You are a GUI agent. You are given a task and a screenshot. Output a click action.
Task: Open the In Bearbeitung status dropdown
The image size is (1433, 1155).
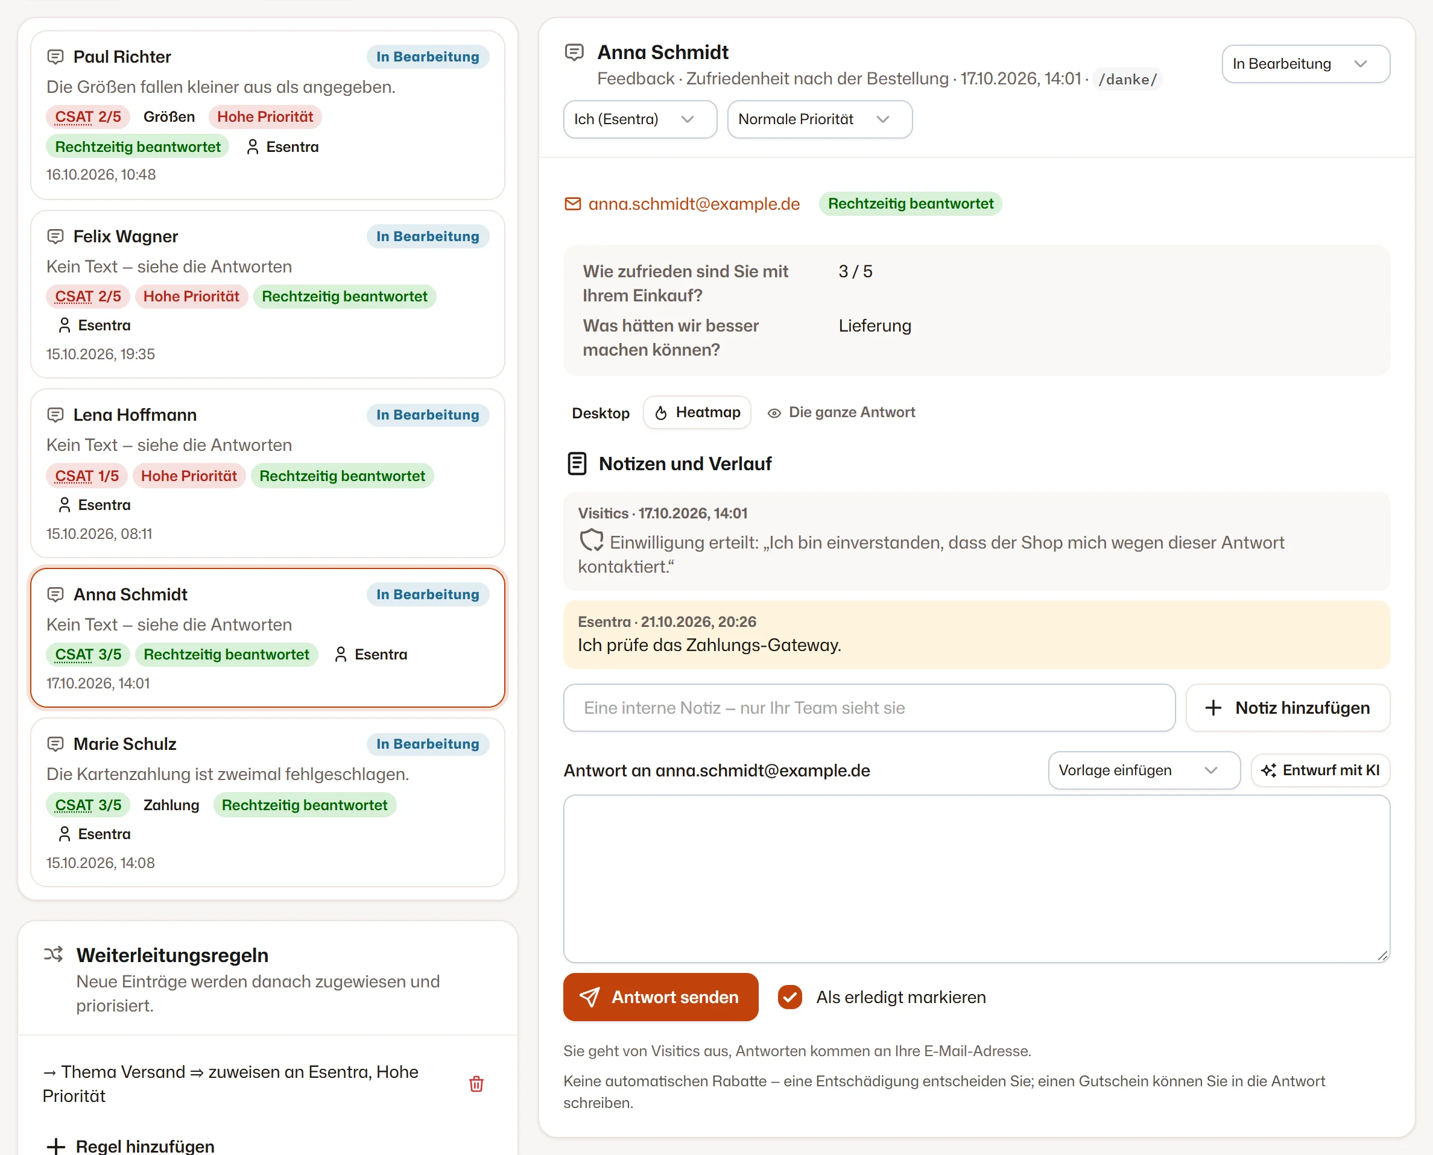tap(1306, 64)
